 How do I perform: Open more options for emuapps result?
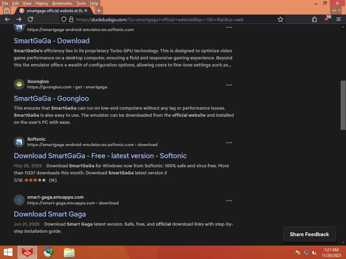229,200
